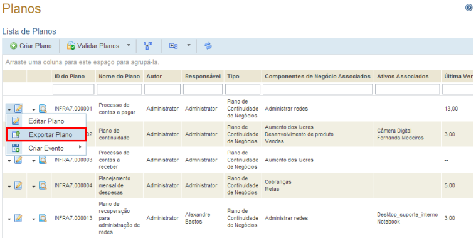The height and width of the screenshot is (238, 476).
Task: Click Ativos Associados column header
Action: (403, 77)
